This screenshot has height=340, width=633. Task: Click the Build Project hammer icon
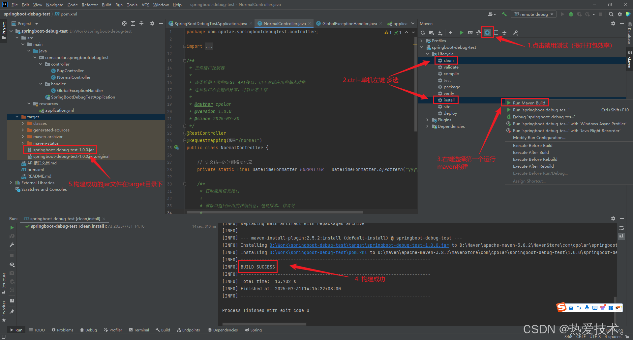(x=504, y=14)
